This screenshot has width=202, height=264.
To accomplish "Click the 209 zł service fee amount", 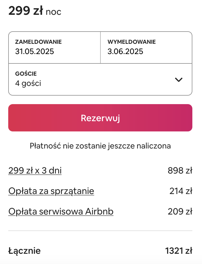I will (180, 211).
